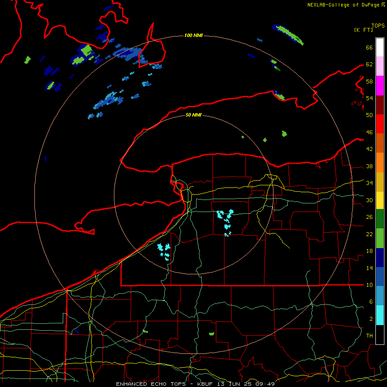Click the "TH" legend label

point(369,336)
